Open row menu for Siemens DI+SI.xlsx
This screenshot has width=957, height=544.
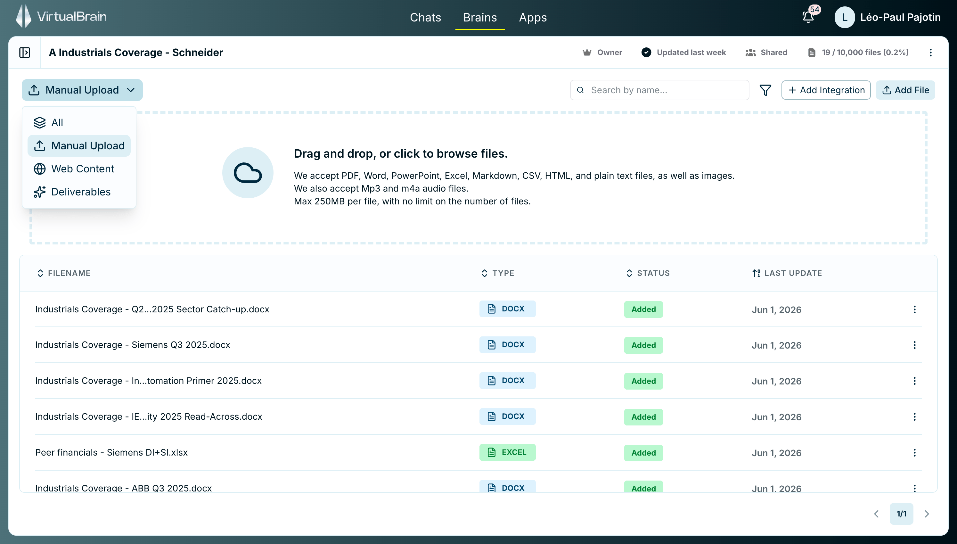(x=914, y=453)
